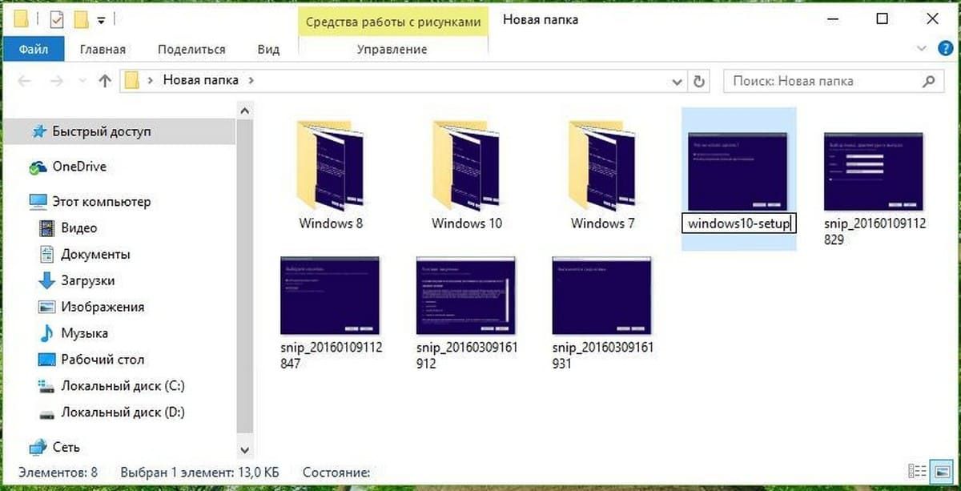961x491 pixels.
Task: Open the Customize Quick Access Toolbar arrow
Action: [101, 19]
